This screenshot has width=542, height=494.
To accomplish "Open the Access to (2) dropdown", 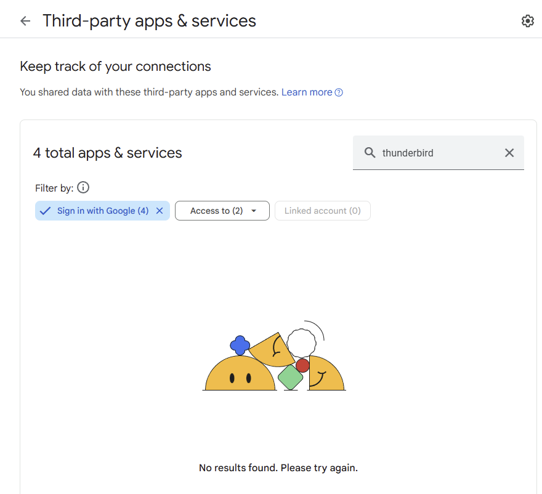I will (216, 211).
